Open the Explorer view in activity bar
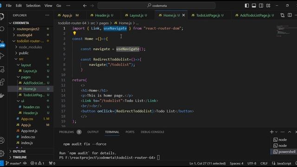297x167 pixels. click(2, 17)
